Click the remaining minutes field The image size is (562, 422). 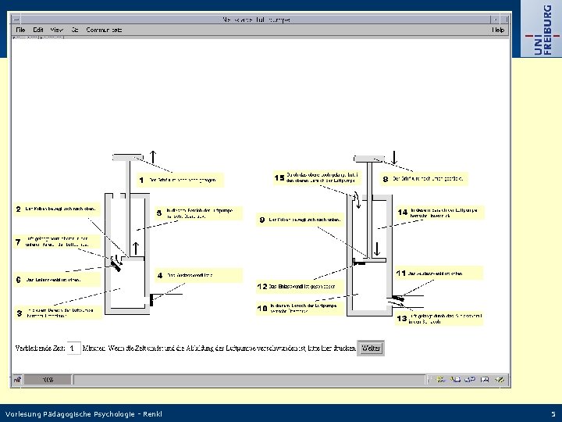(74, 348)
